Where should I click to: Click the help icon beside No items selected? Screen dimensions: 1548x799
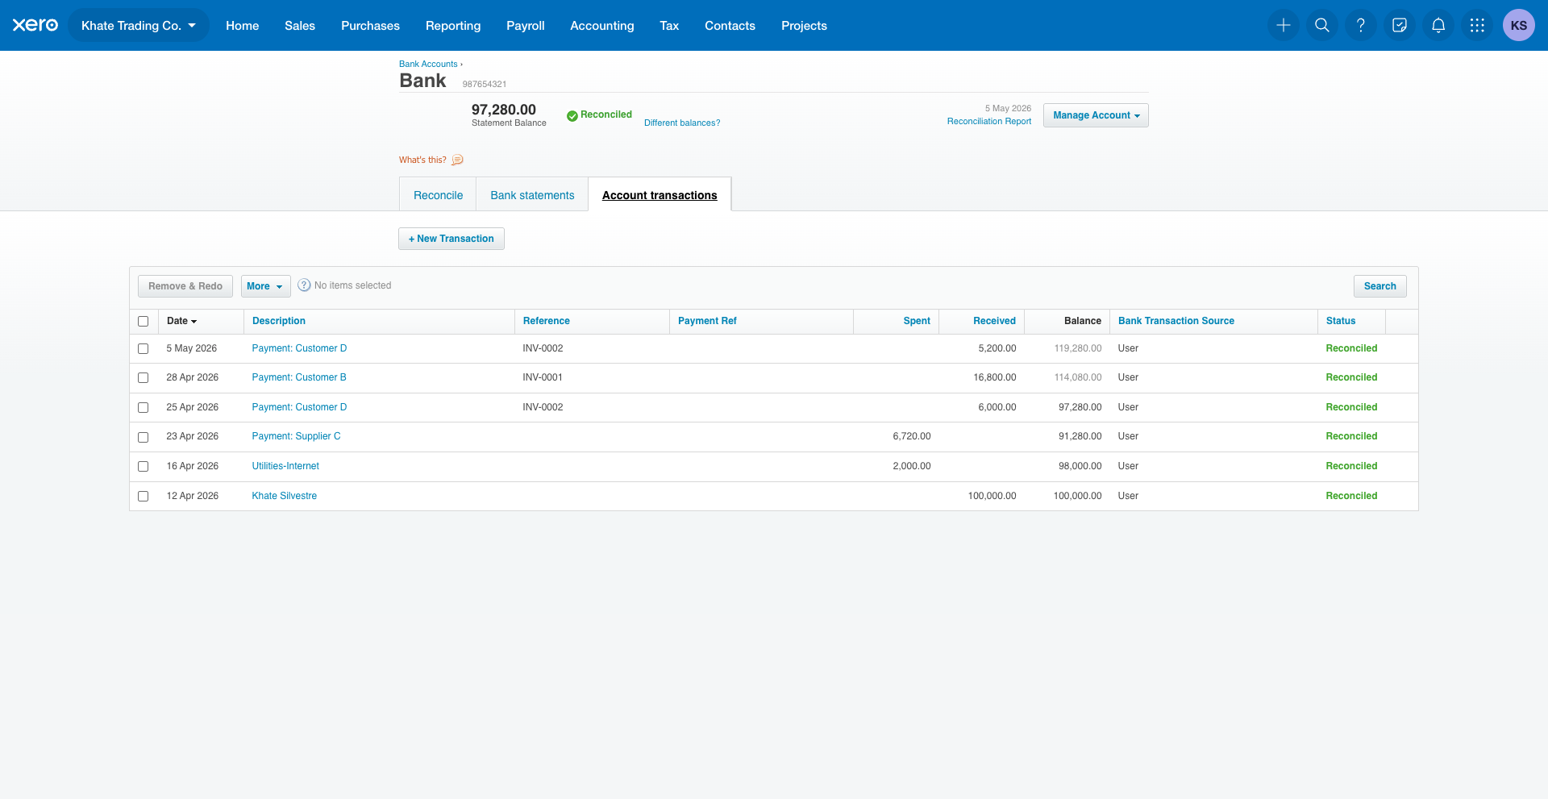click(x=304, y=285)
